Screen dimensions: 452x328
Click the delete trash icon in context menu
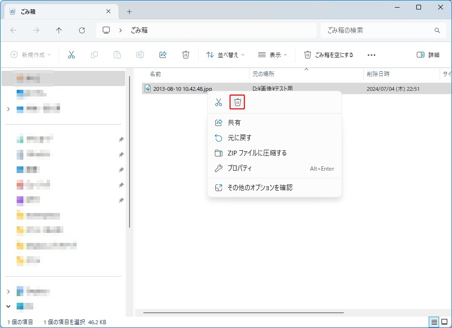coord(237,102)
